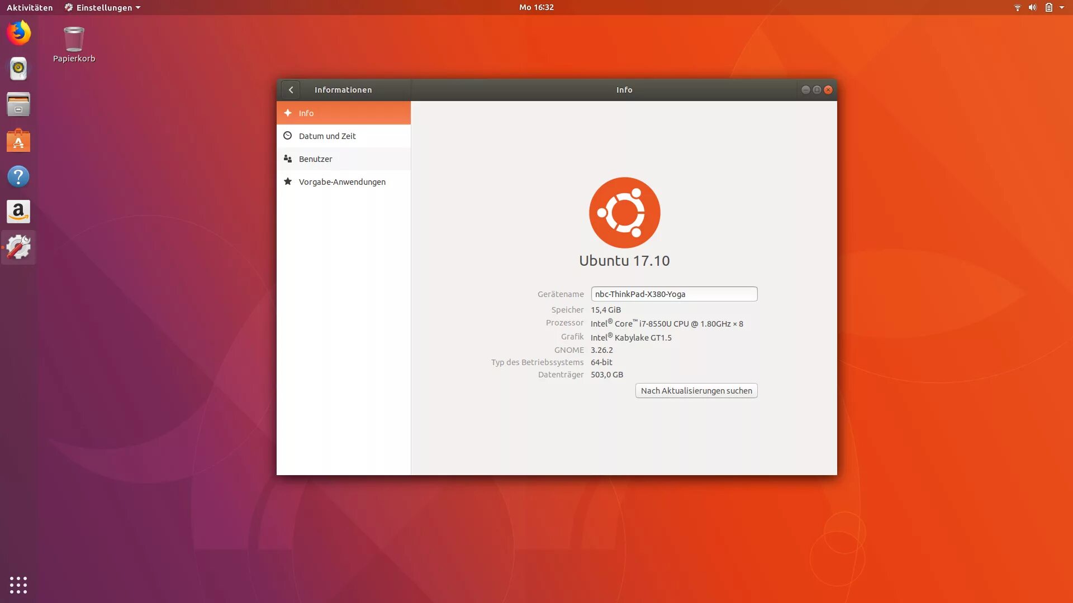The image size is (1073, 603).
Task: Click Nach Aktualisierungen suchen button
Action: 696,391
